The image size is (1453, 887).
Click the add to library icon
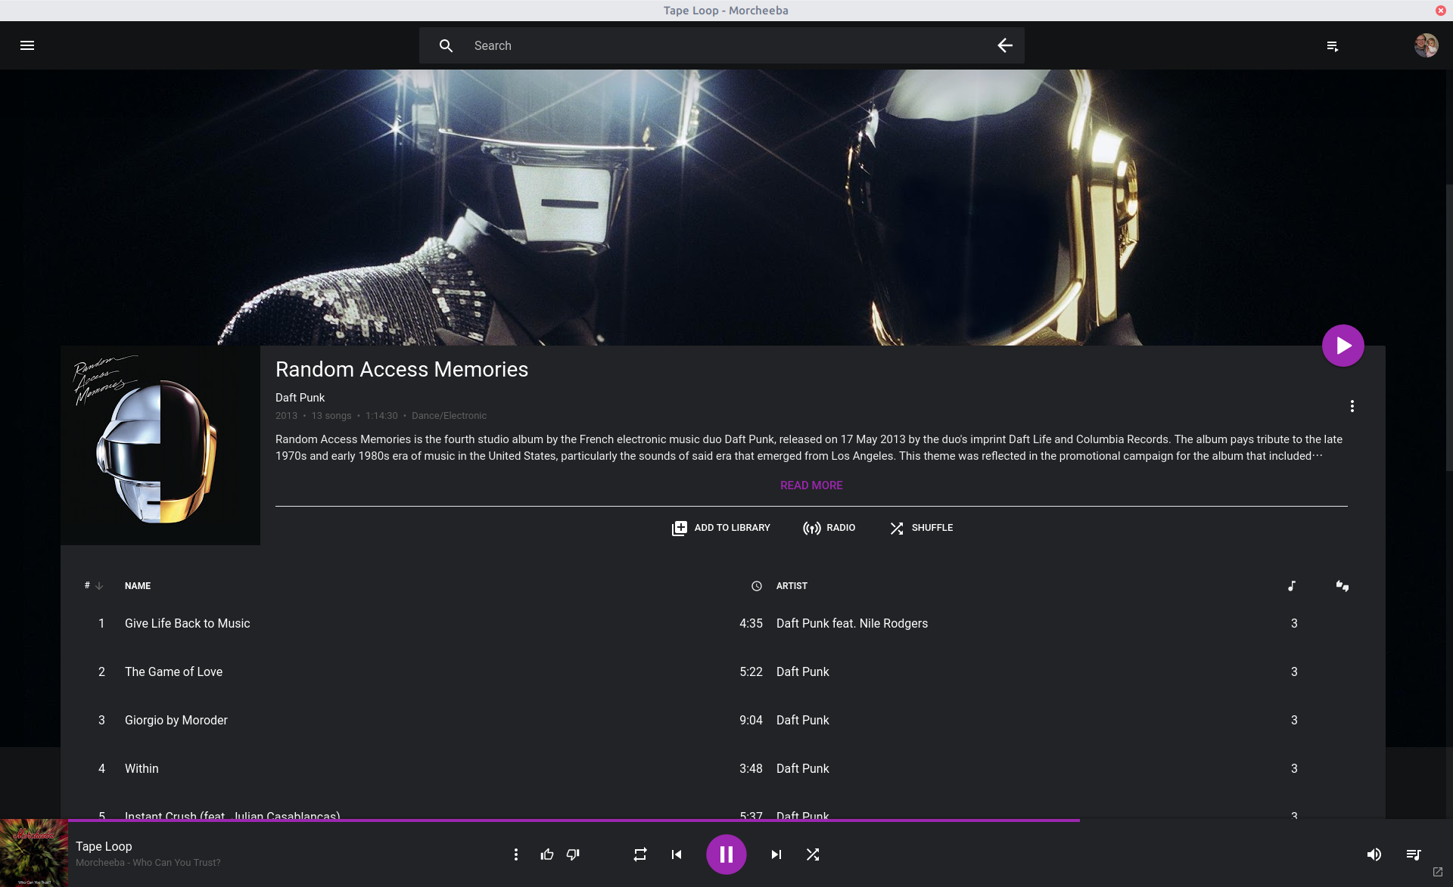(679, 527)
